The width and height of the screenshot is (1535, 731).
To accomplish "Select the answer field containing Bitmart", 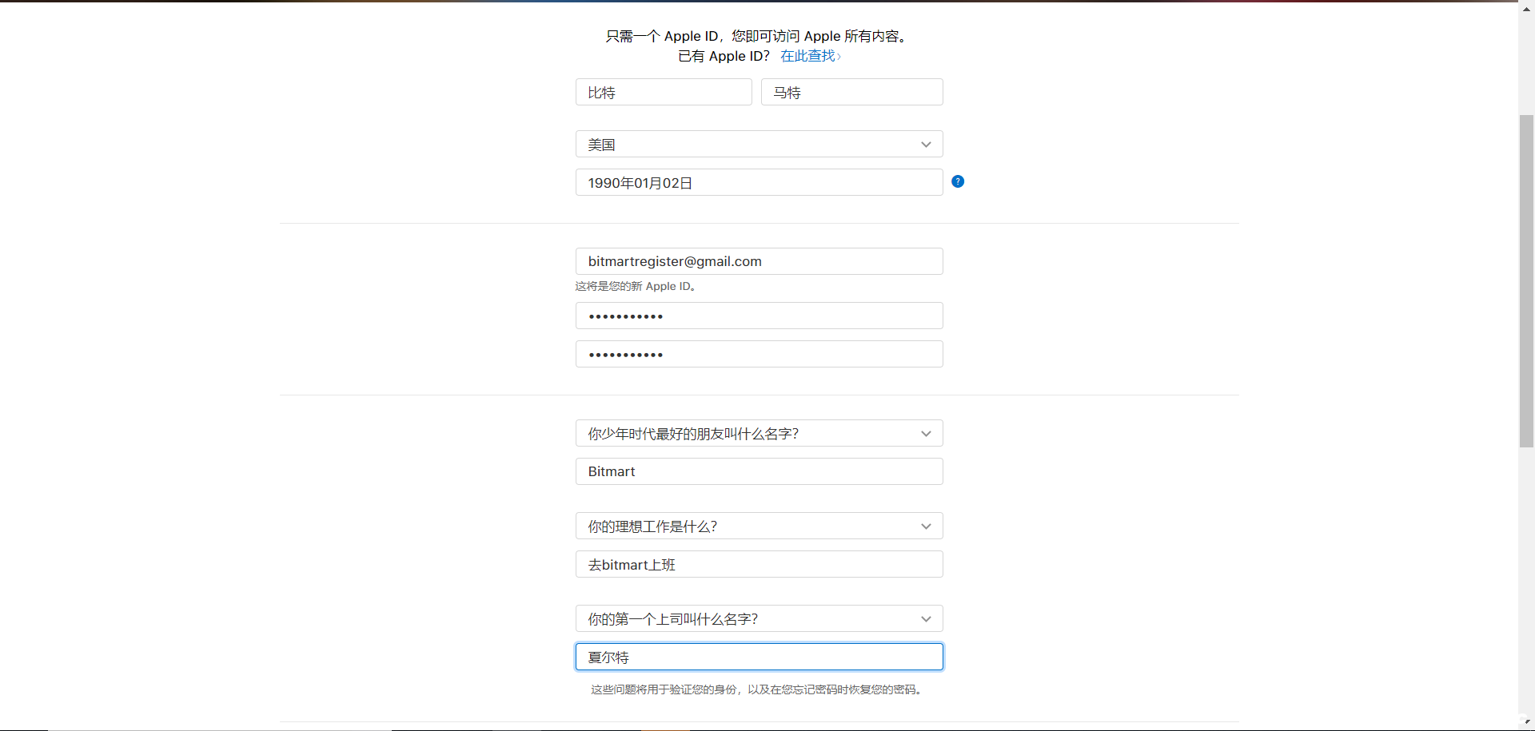I will 759,472.
